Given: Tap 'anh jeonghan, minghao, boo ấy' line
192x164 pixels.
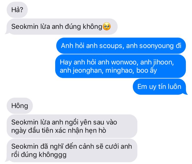Looking at the screenshot, I should pyautogui.click(x=108, y=71).
